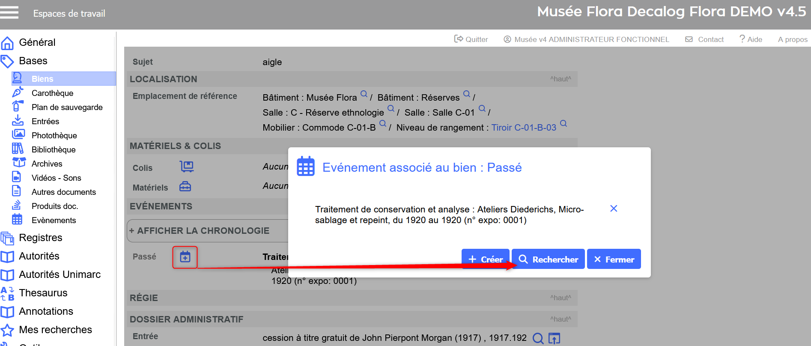Click magnifier next to Bâtiment Musée Flora
The width and height of the screenshot is (811, 346).
(364, 94)
